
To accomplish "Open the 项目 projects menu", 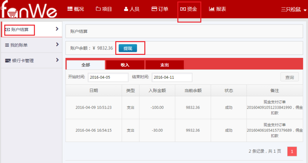I will [x=104, y=8].
